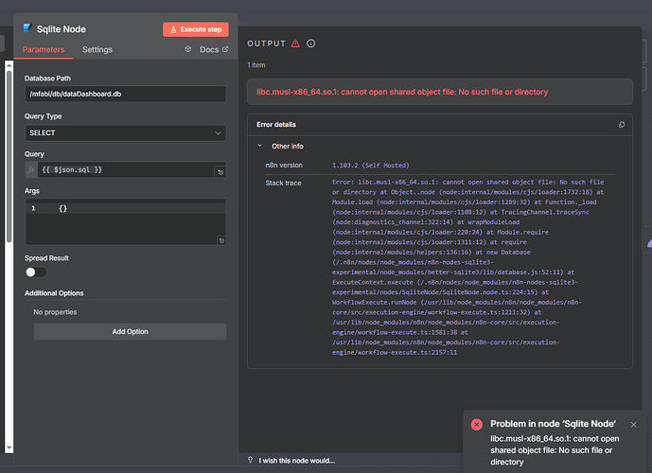
Task: Copy error details with the copy icon
Action: pos(622,125)
